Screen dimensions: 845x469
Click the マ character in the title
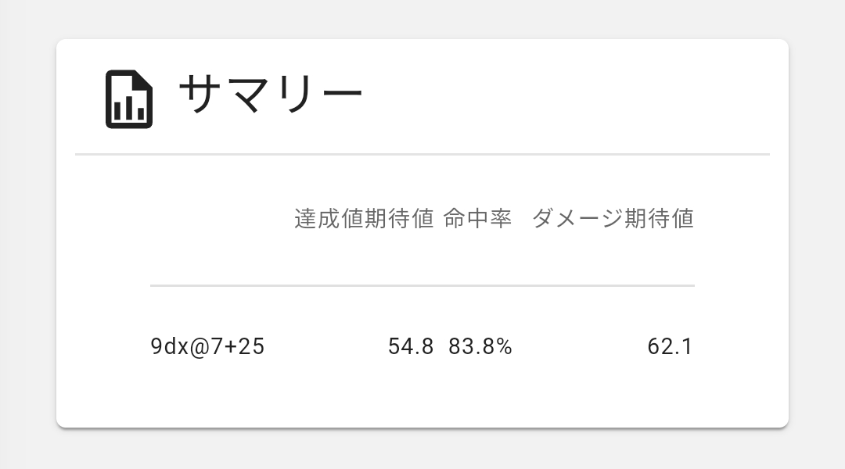246,95
